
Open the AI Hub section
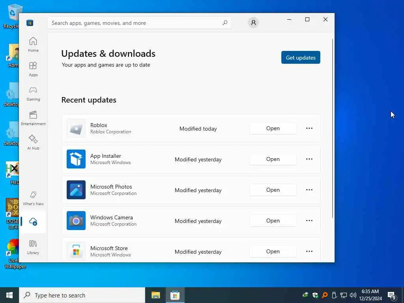click(x=33, y=142)
